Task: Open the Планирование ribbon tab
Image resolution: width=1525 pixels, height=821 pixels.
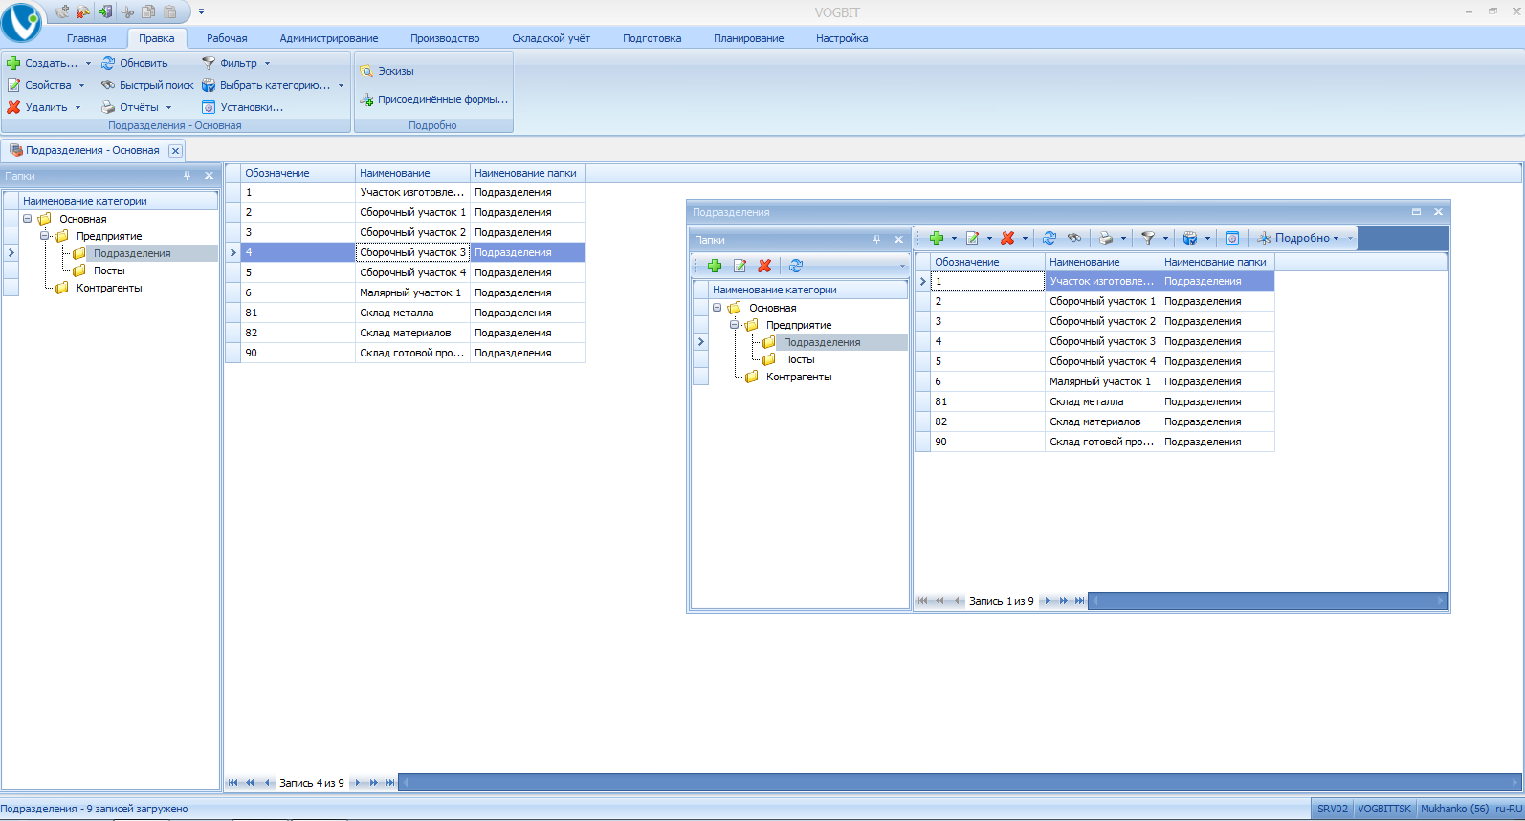Action: 749,38
